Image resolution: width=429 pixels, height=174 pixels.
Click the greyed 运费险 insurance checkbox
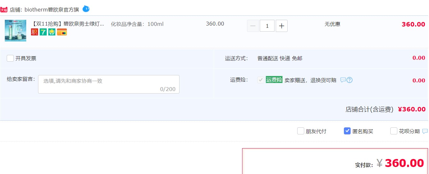(261, 80)
